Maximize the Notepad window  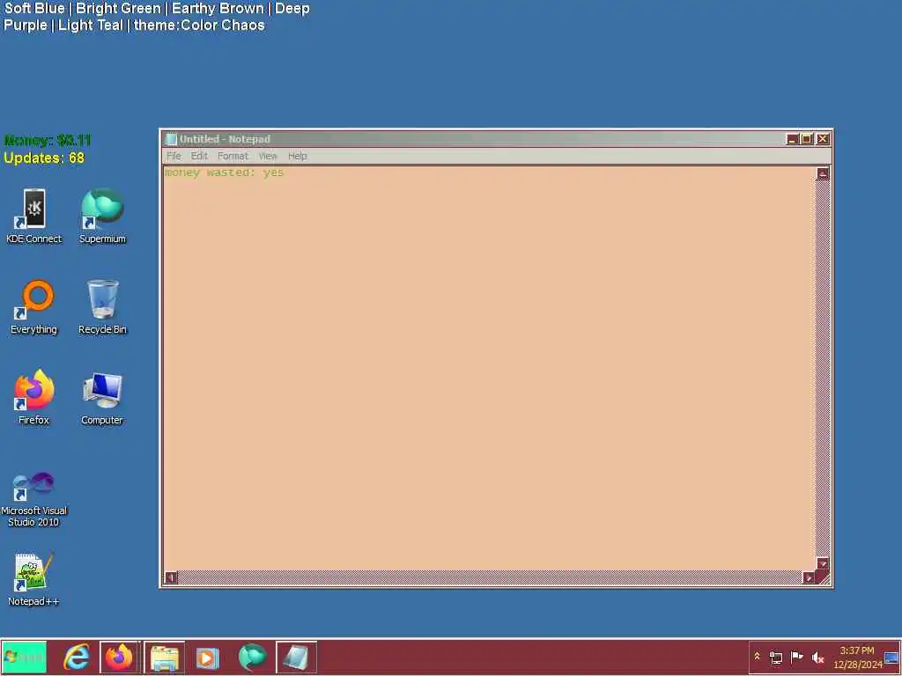click(x=807, y=139)
